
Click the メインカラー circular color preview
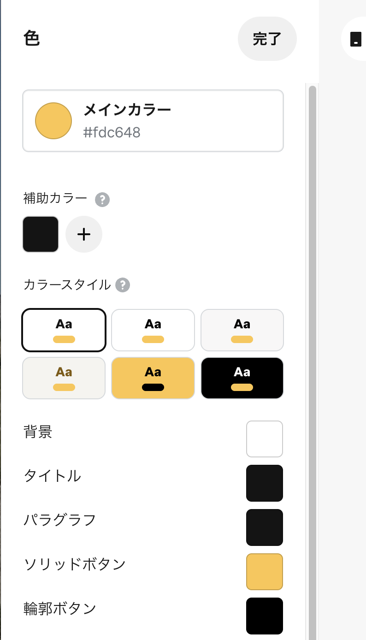pos(53,121)
